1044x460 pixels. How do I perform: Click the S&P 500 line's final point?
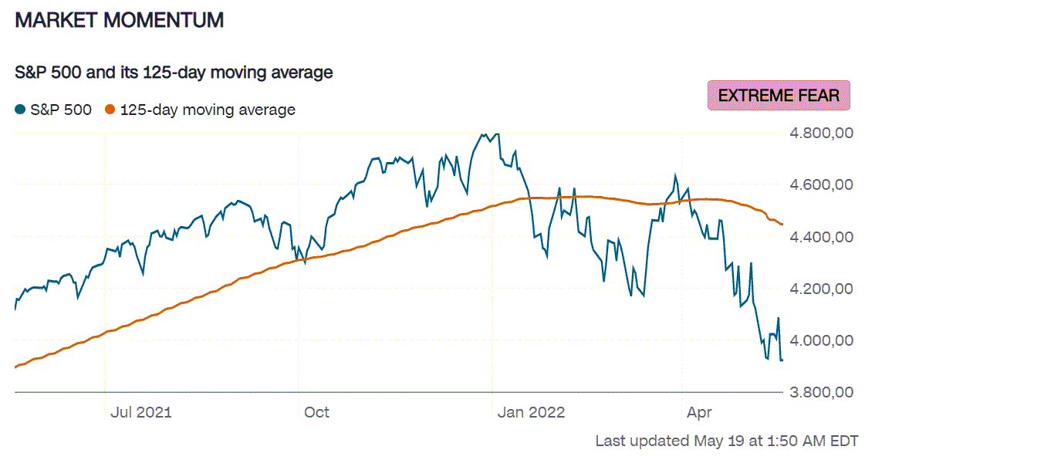point(782,360)
